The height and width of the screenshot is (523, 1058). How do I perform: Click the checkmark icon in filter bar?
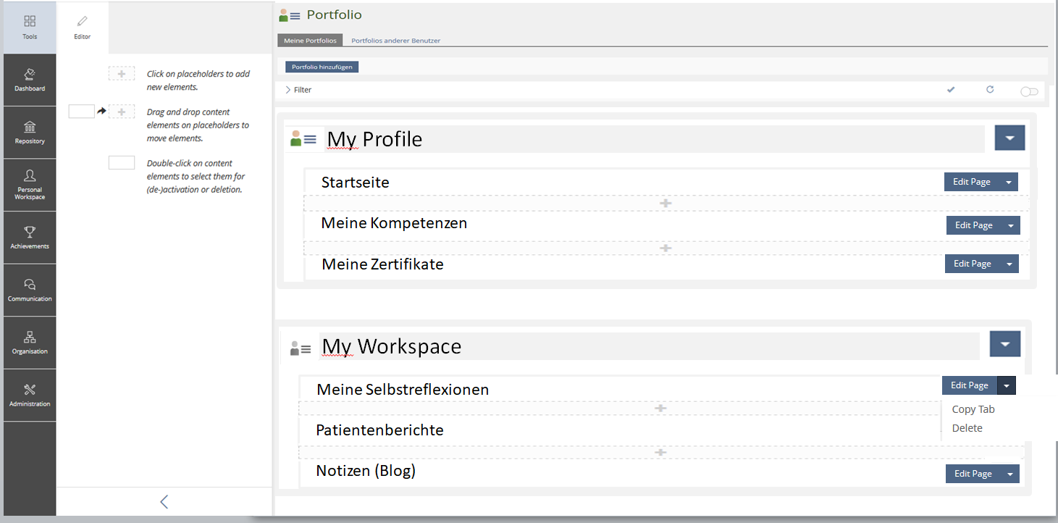951,90
